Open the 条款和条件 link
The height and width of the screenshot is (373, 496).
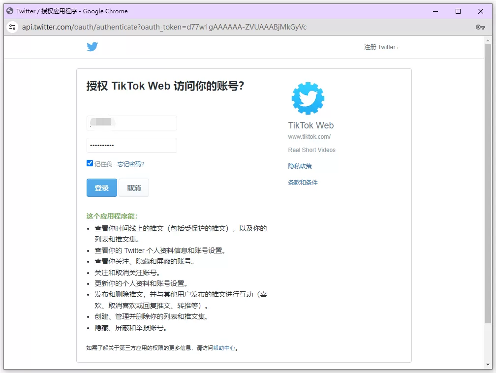[x=303, y=182]
